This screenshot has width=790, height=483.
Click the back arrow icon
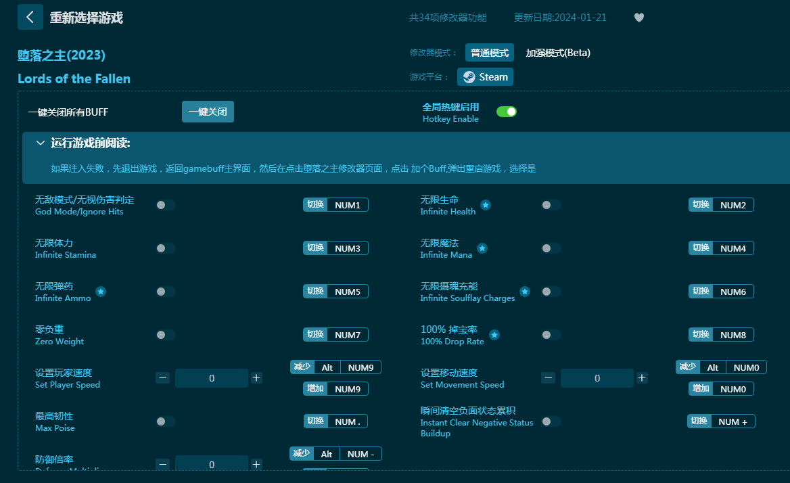tap(30, 17)
